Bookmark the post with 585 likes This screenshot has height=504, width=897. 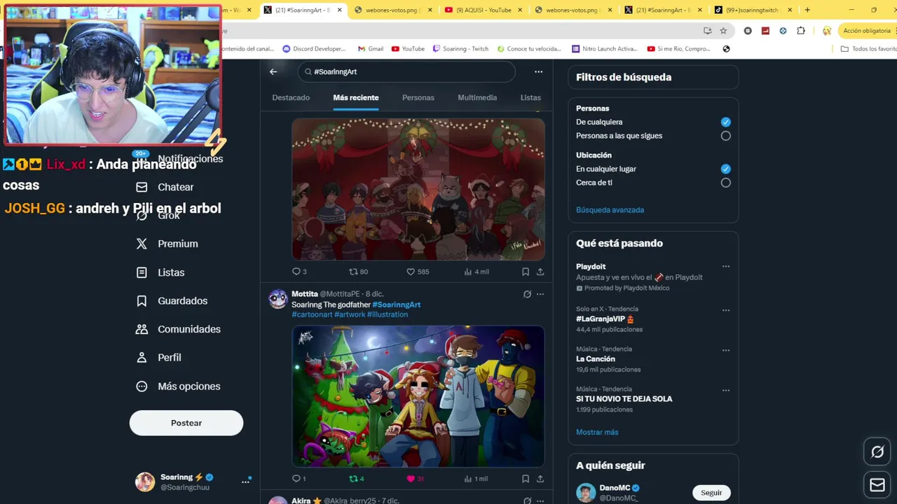[526, 272]
